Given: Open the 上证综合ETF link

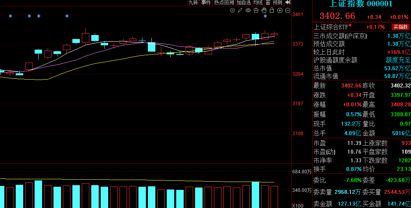Looking at the screenshot, I should coord(331,27).
